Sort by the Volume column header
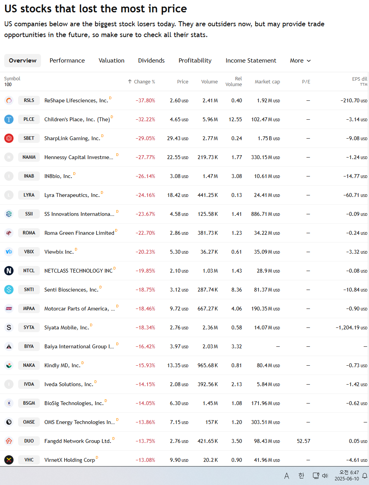Viewport: 369px width, 485px height. (209, 82)
